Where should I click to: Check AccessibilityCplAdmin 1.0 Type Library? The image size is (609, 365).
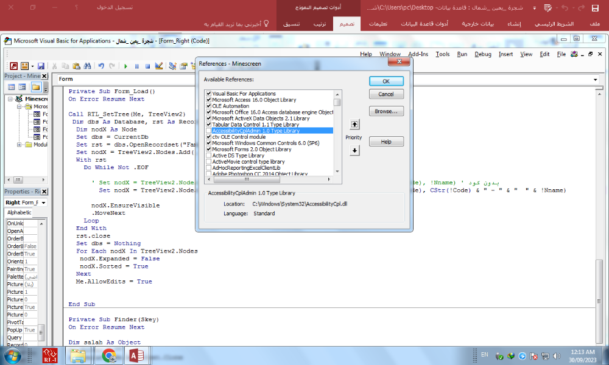[208, 131]
